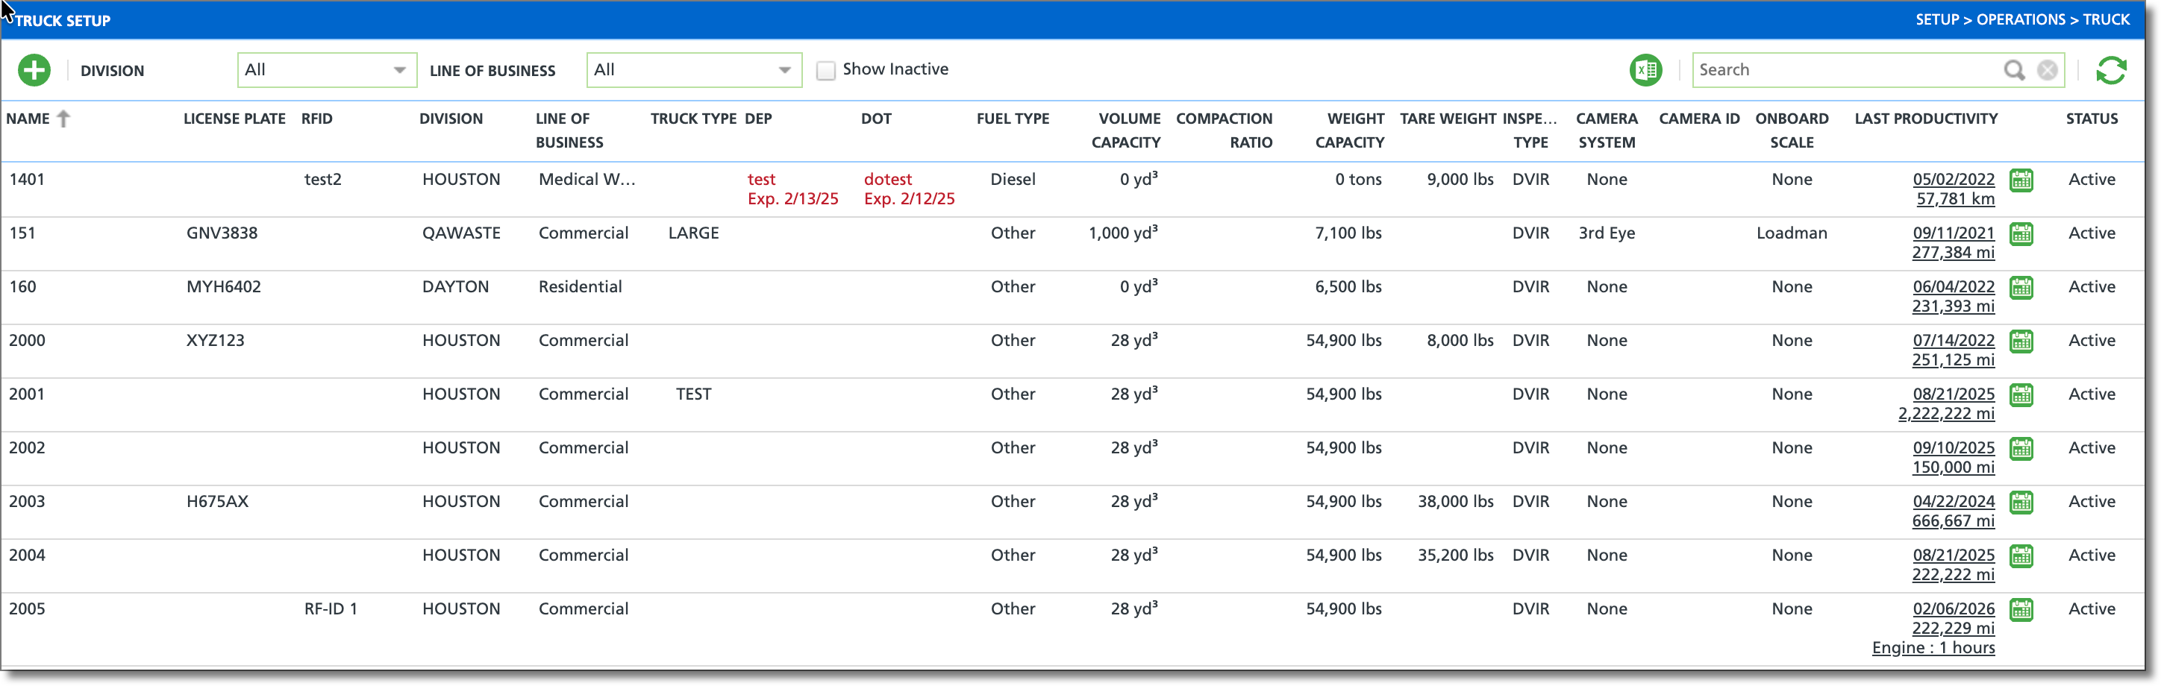2161x686 pixels.
Task: Open calendar icon for truck 2000
Action: click(2021, 342)
